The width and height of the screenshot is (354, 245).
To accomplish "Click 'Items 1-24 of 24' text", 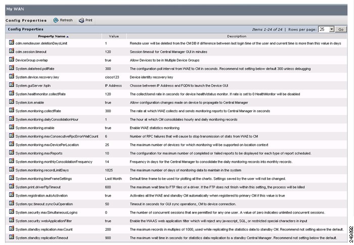I will 267,30.
